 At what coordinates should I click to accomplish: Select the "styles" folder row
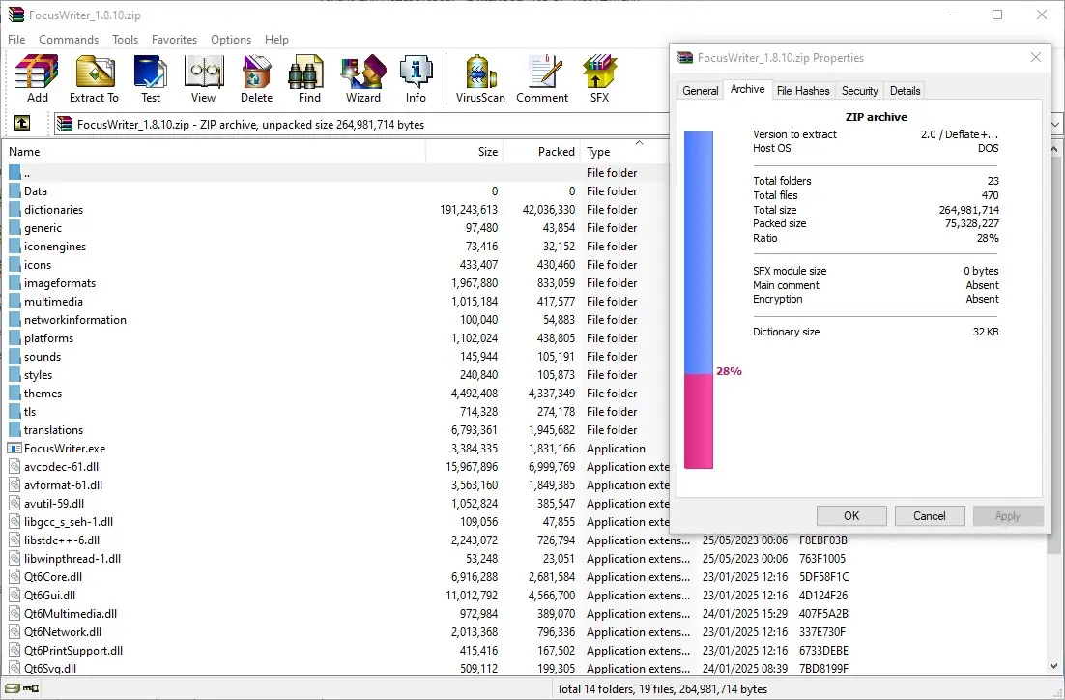(x=336, y=374)
